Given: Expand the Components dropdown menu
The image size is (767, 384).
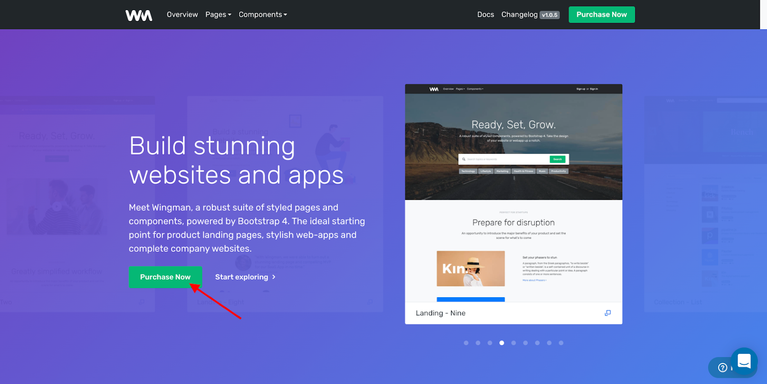Looking at the screenshot, I should (263, 15).
